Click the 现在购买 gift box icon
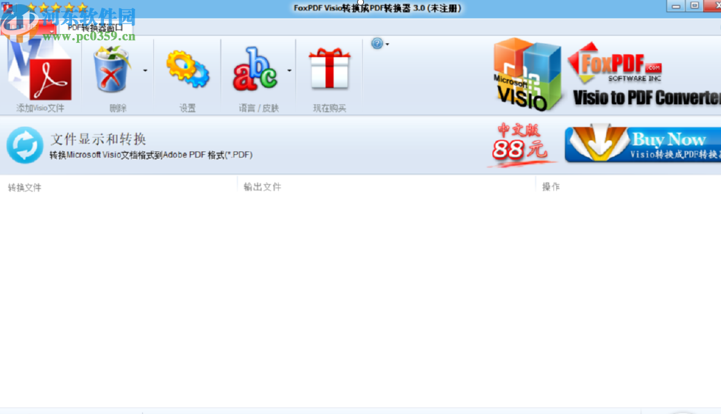 (x=329, y=69)
